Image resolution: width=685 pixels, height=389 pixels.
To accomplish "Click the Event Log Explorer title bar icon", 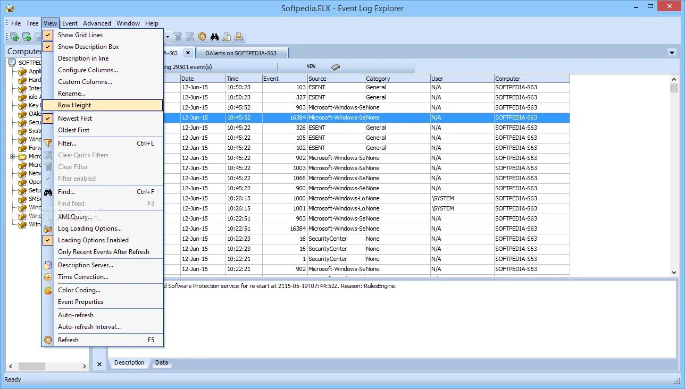I will (10, 8).
